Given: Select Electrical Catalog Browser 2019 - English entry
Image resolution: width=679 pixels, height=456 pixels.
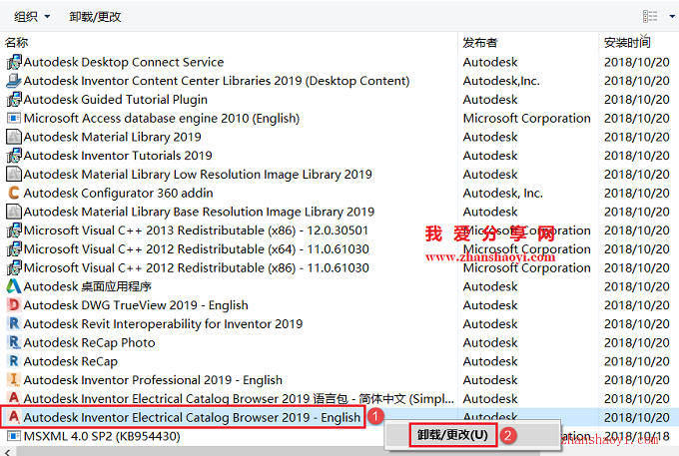Looking at the screenshot, I should [x=193, y=417].
